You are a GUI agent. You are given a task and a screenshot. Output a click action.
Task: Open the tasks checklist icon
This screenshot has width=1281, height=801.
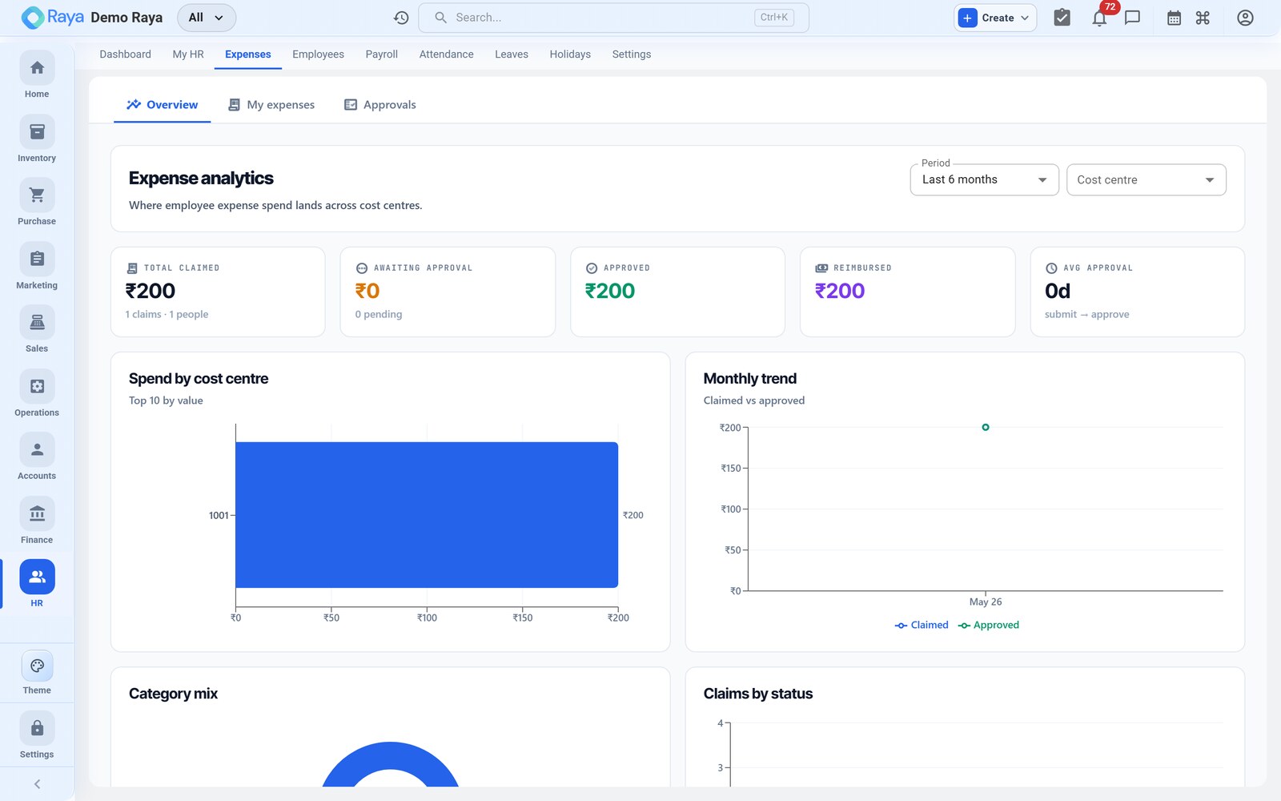(1062, 18)
